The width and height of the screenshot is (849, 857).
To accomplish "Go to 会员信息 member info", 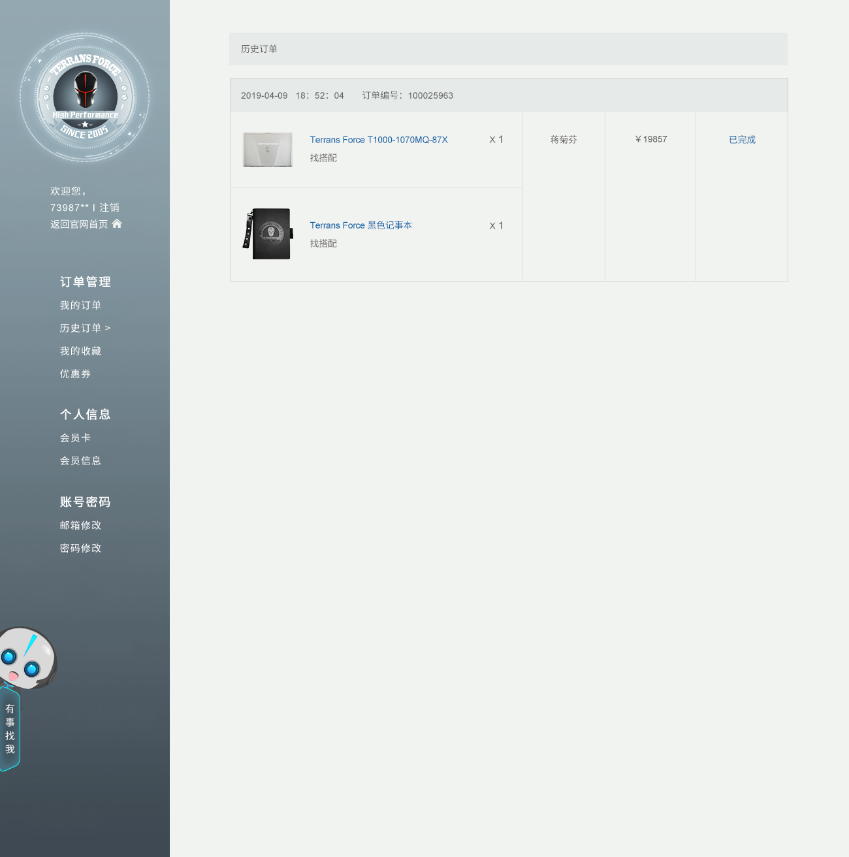I will click(80, 461).
